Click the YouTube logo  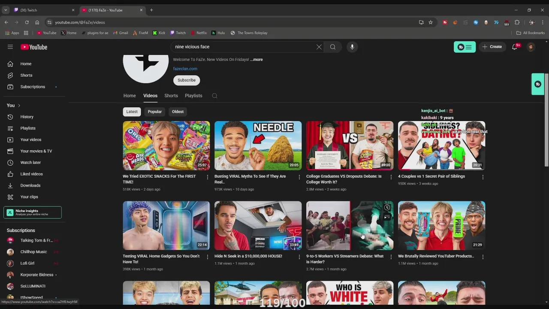click(34, 47)
